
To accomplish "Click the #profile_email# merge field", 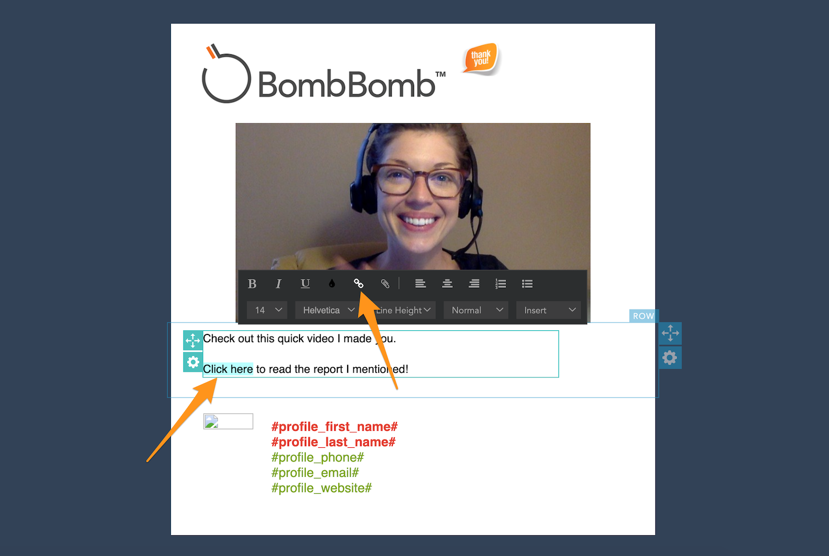I will (315, 473).
